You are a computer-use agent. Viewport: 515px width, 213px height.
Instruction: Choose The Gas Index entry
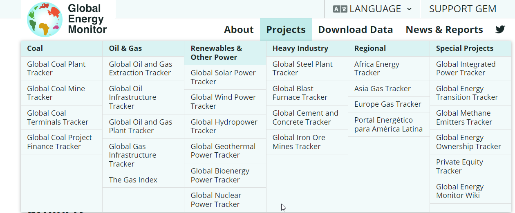coord(133,180)
